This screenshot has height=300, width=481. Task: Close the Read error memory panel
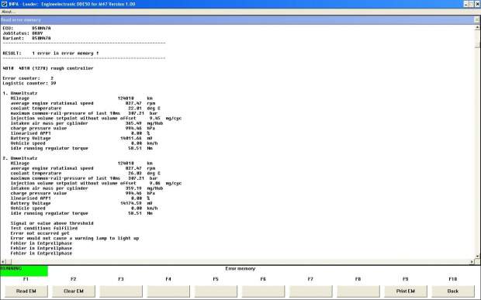pos(476,20)
